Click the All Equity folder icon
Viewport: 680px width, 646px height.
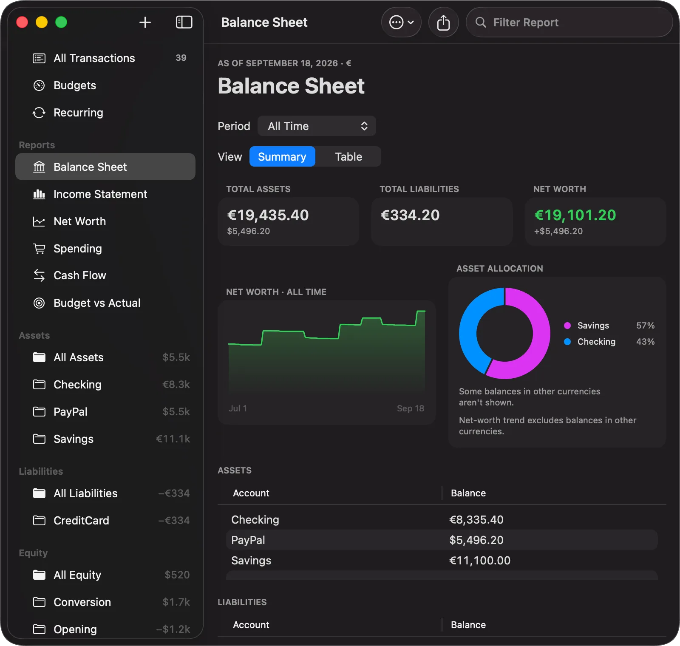39,575
